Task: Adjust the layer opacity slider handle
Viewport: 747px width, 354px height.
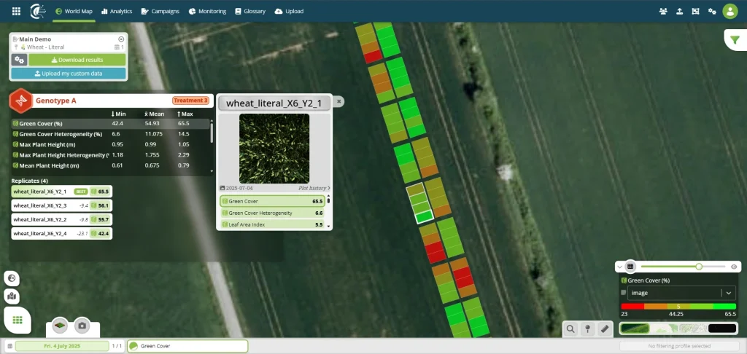Action: pyautogui.click(x=699, y=267)
